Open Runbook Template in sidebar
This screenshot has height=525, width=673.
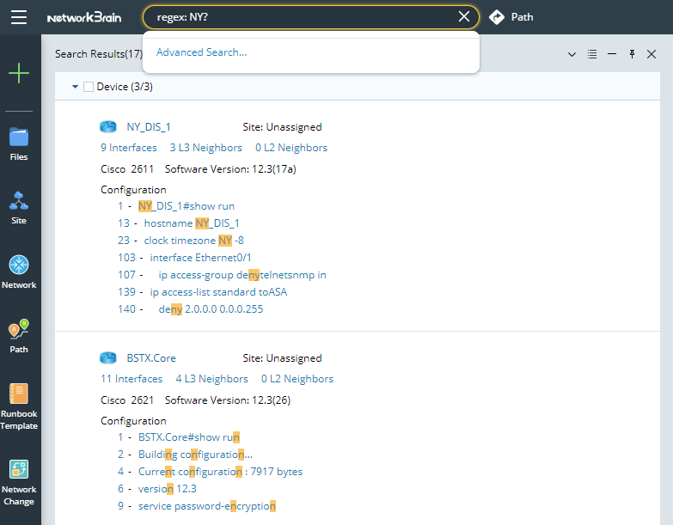(19, 406)
